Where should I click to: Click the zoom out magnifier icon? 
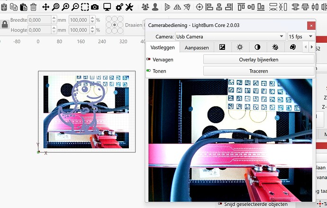[x=75, y=7]
